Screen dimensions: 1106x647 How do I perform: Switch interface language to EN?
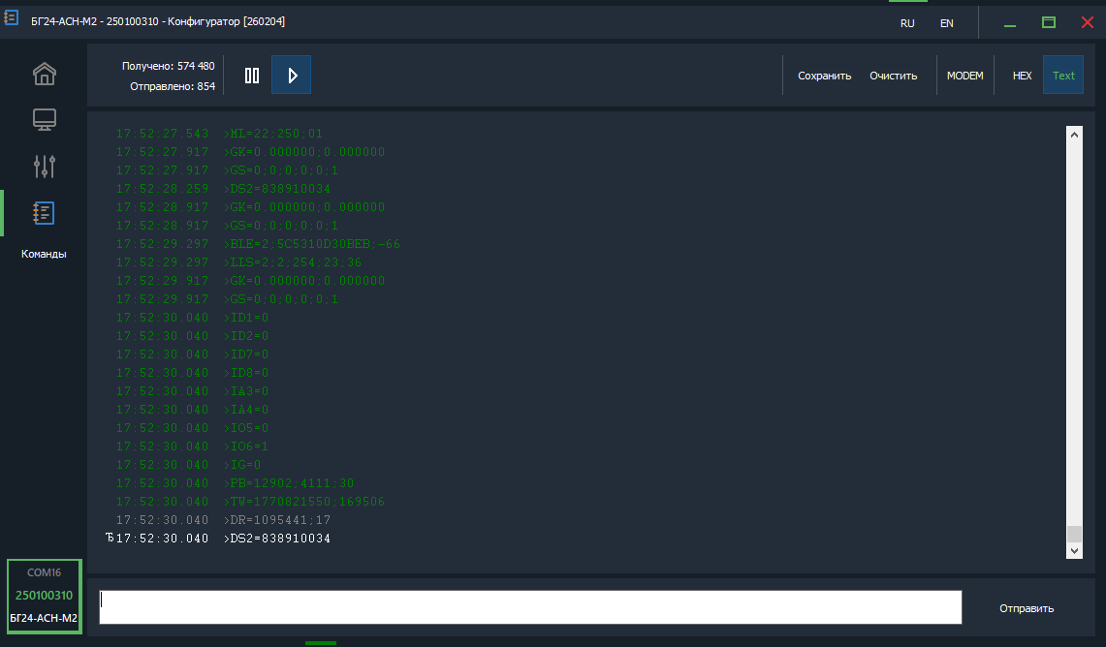point(946,23)
